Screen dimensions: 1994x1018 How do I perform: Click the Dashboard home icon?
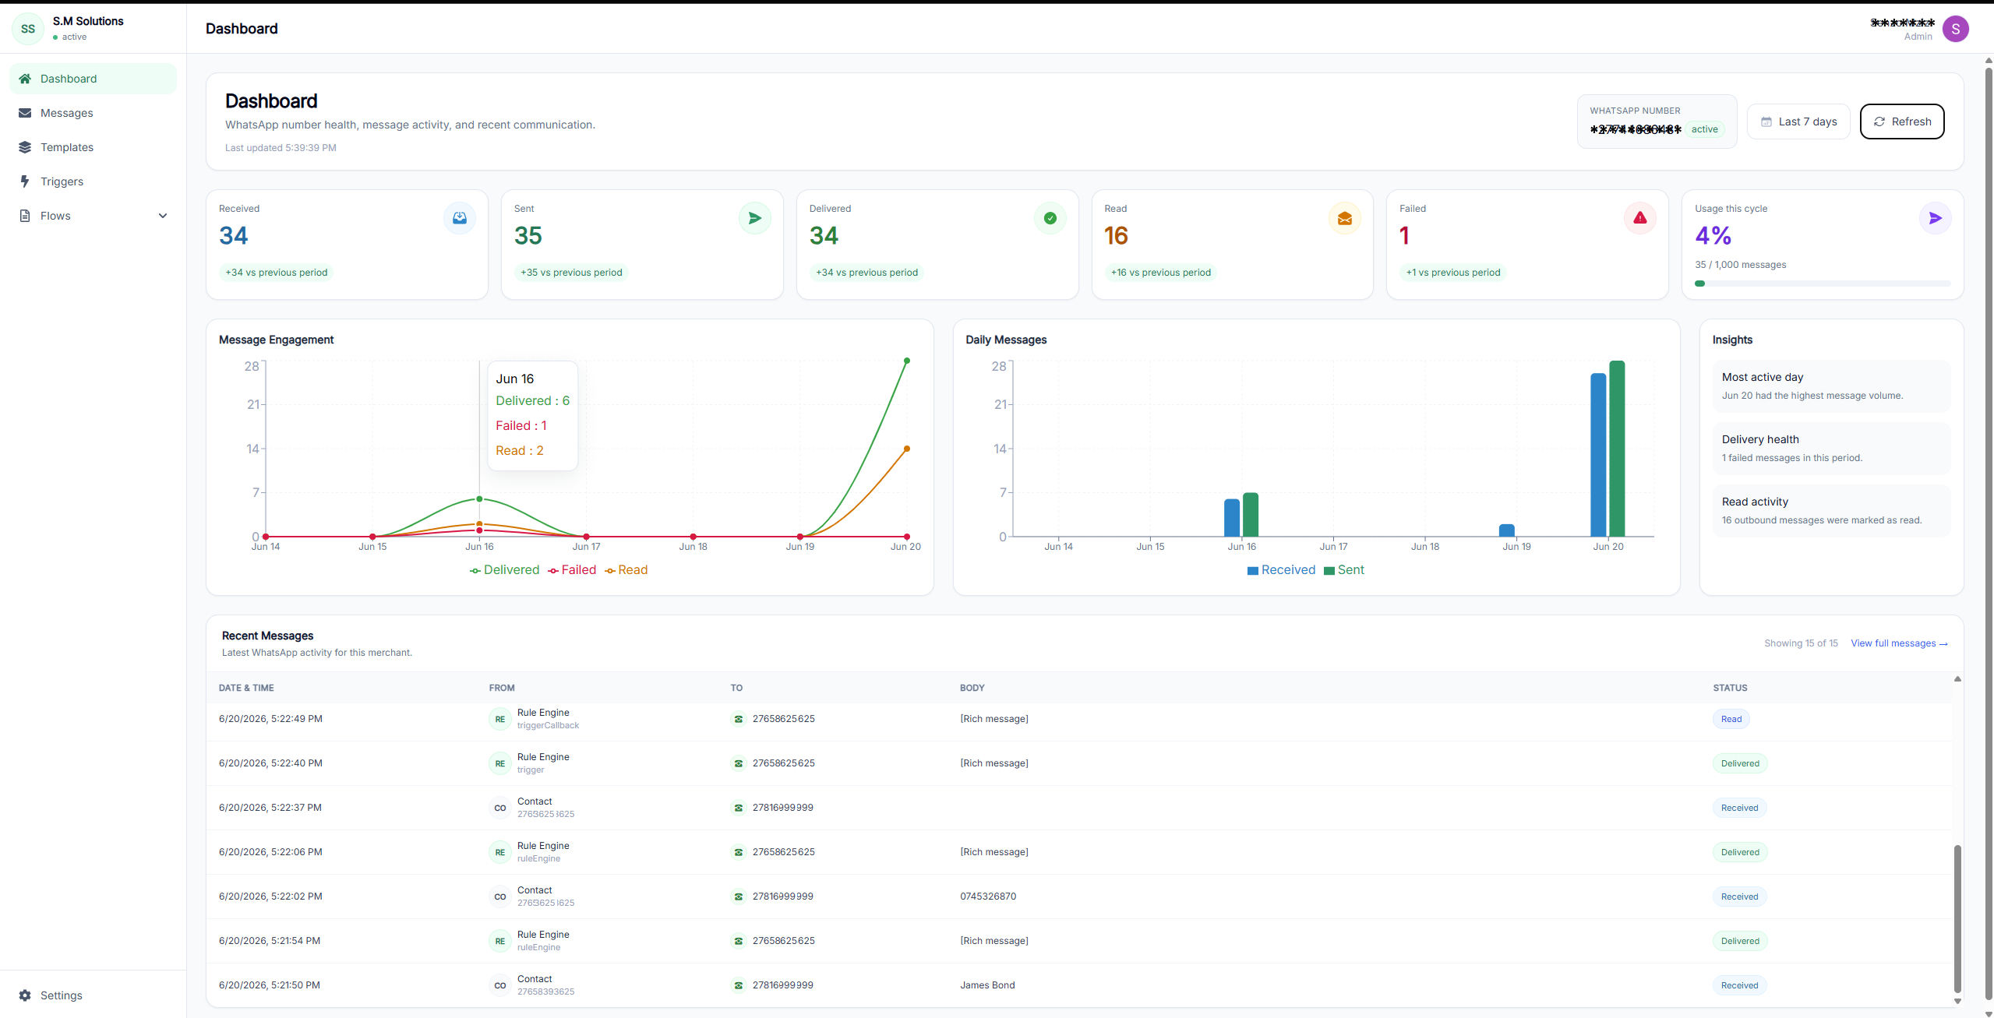(25, 79)
